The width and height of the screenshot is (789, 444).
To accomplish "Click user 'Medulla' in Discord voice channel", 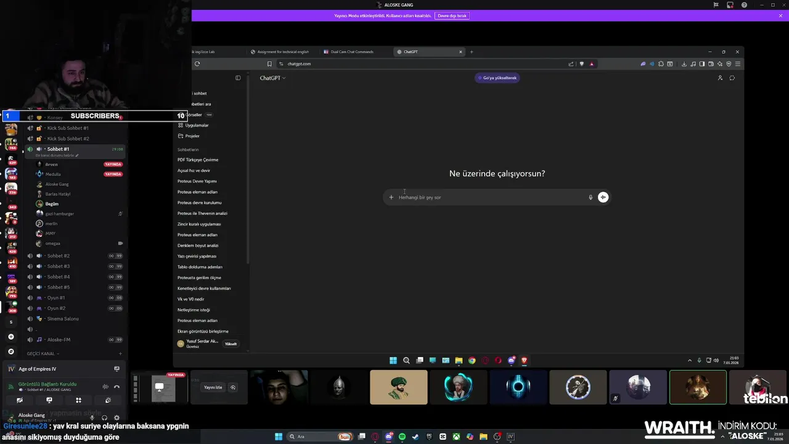I will (x=53, y=175).
